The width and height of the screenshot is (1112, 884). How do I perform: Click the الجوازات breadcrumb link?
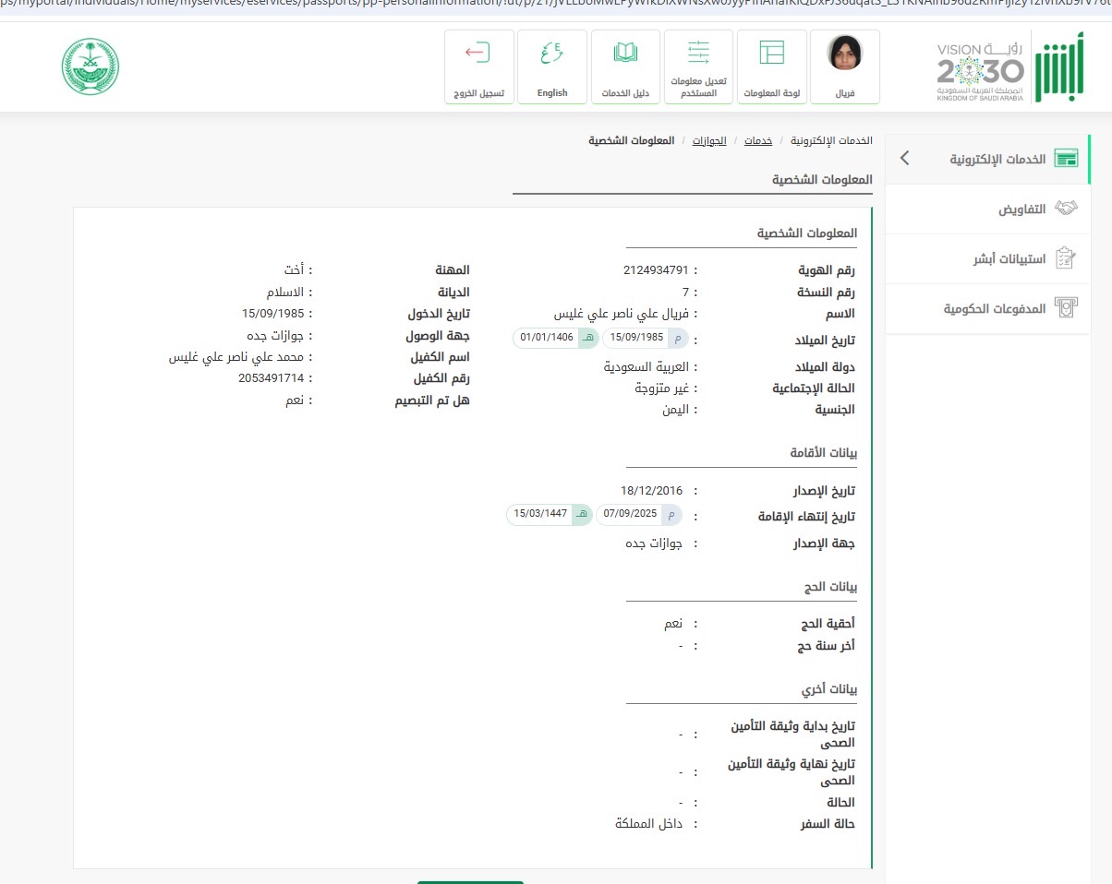[x=709, y=141]
